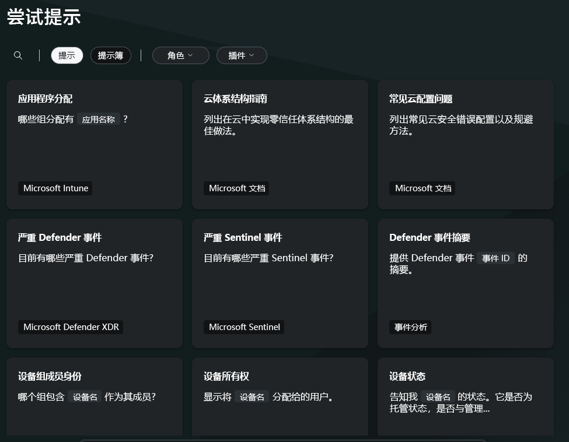Open the 设备所有权 prompt card
569x442 pixels.
pos(280,397)
